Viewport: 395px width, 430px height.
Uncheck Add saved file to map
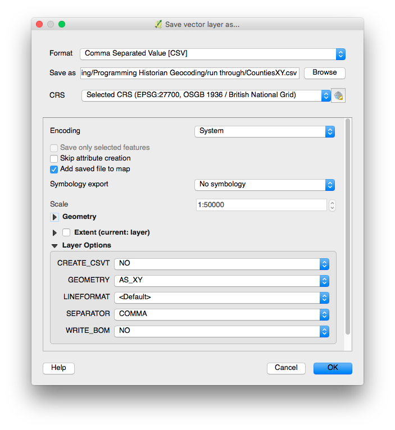point(54,169)
